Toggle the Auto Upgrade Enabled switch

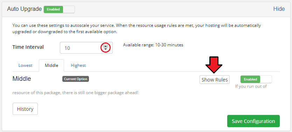[x=59, y=9]
